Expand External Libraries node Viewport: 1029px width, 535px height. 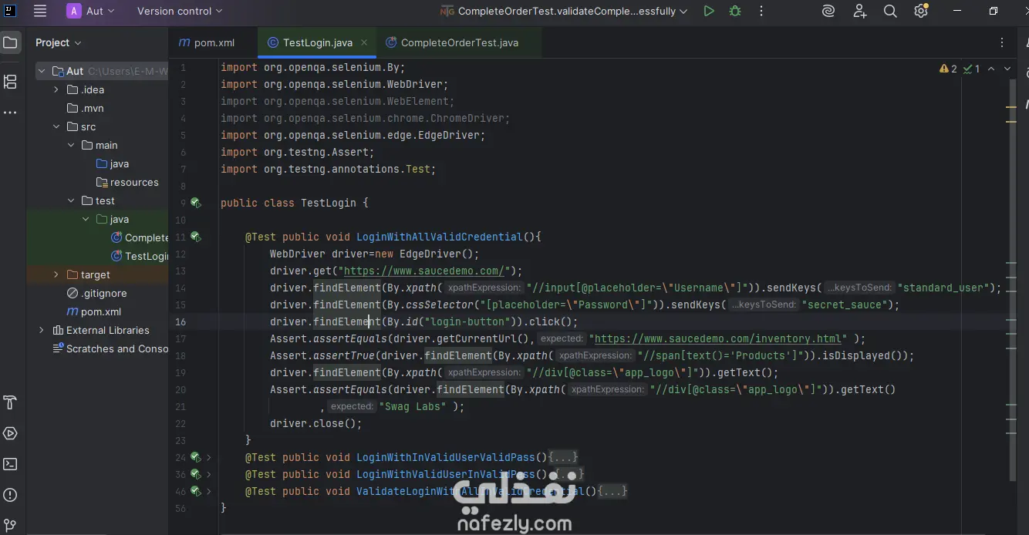click(42, 330)
